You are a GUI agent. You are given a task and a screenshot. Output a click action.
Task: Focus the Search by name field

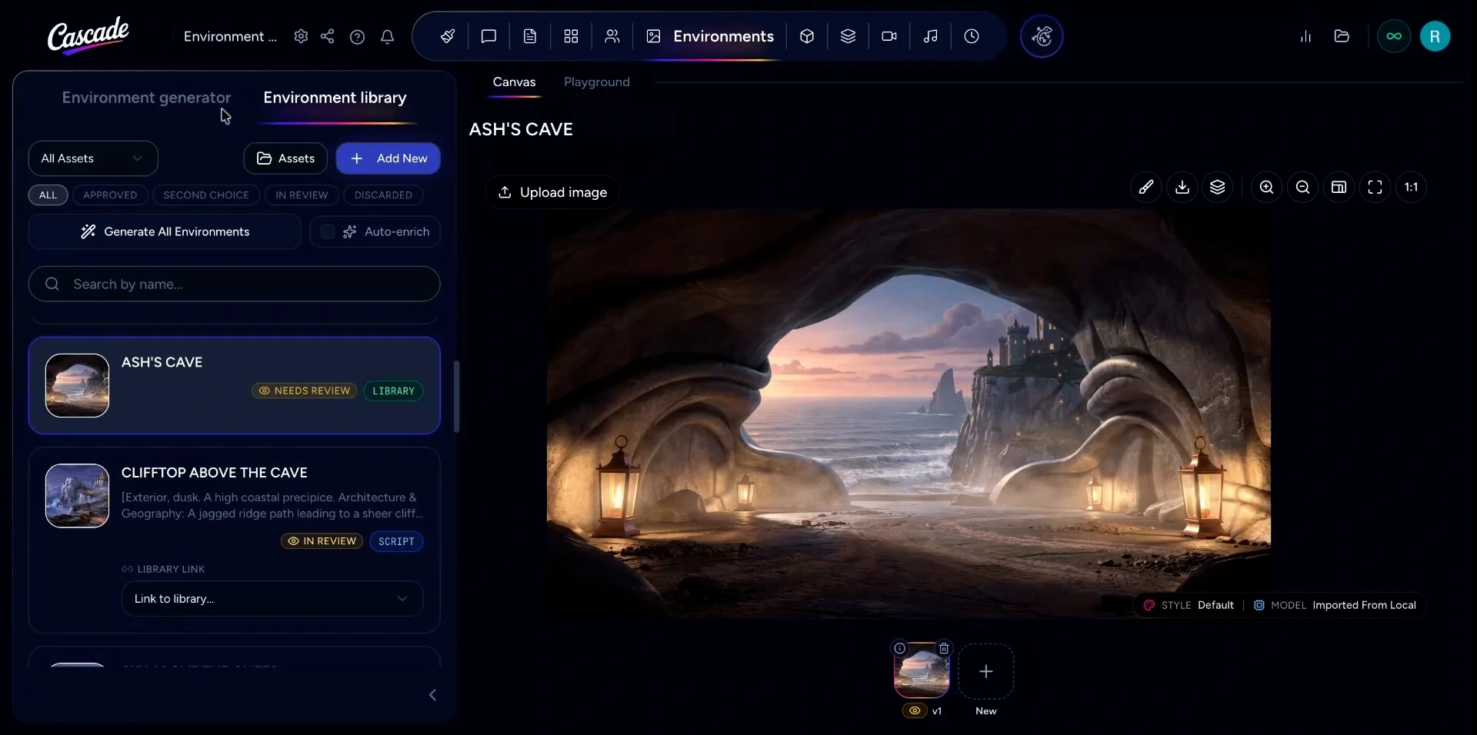pyautogui.click(x=235, y=284)
